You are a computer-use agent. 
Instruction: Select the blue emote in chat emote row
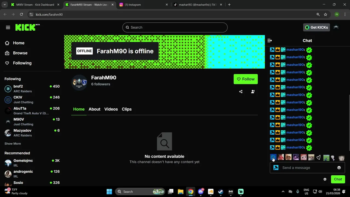(x=273, y=158)
